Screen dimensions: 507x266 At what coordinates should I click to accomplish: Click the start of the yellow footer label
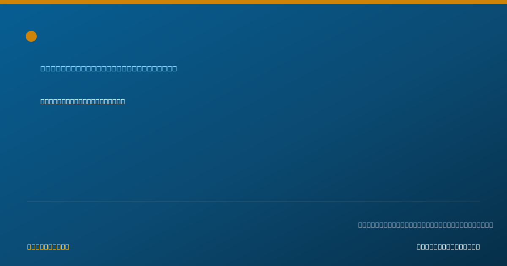[x=29, y=247]
